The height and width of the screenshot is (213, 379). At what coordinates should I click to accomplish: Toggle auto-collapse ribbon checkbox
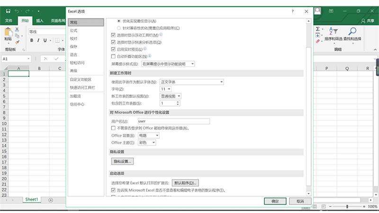pyautogui.click(x=113, y=56)
